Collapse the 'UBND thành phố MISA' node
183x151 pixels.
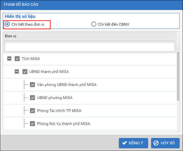pos(17,72)
